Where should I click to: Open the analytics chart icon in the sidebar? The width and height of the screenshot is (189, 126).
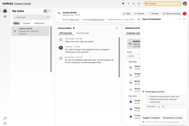click(5, 16)
